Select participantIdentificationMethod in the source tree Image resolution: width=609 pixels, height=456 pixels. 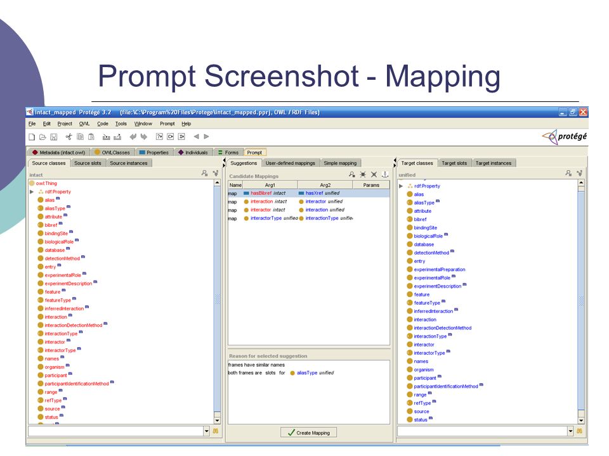coord(75,384)
